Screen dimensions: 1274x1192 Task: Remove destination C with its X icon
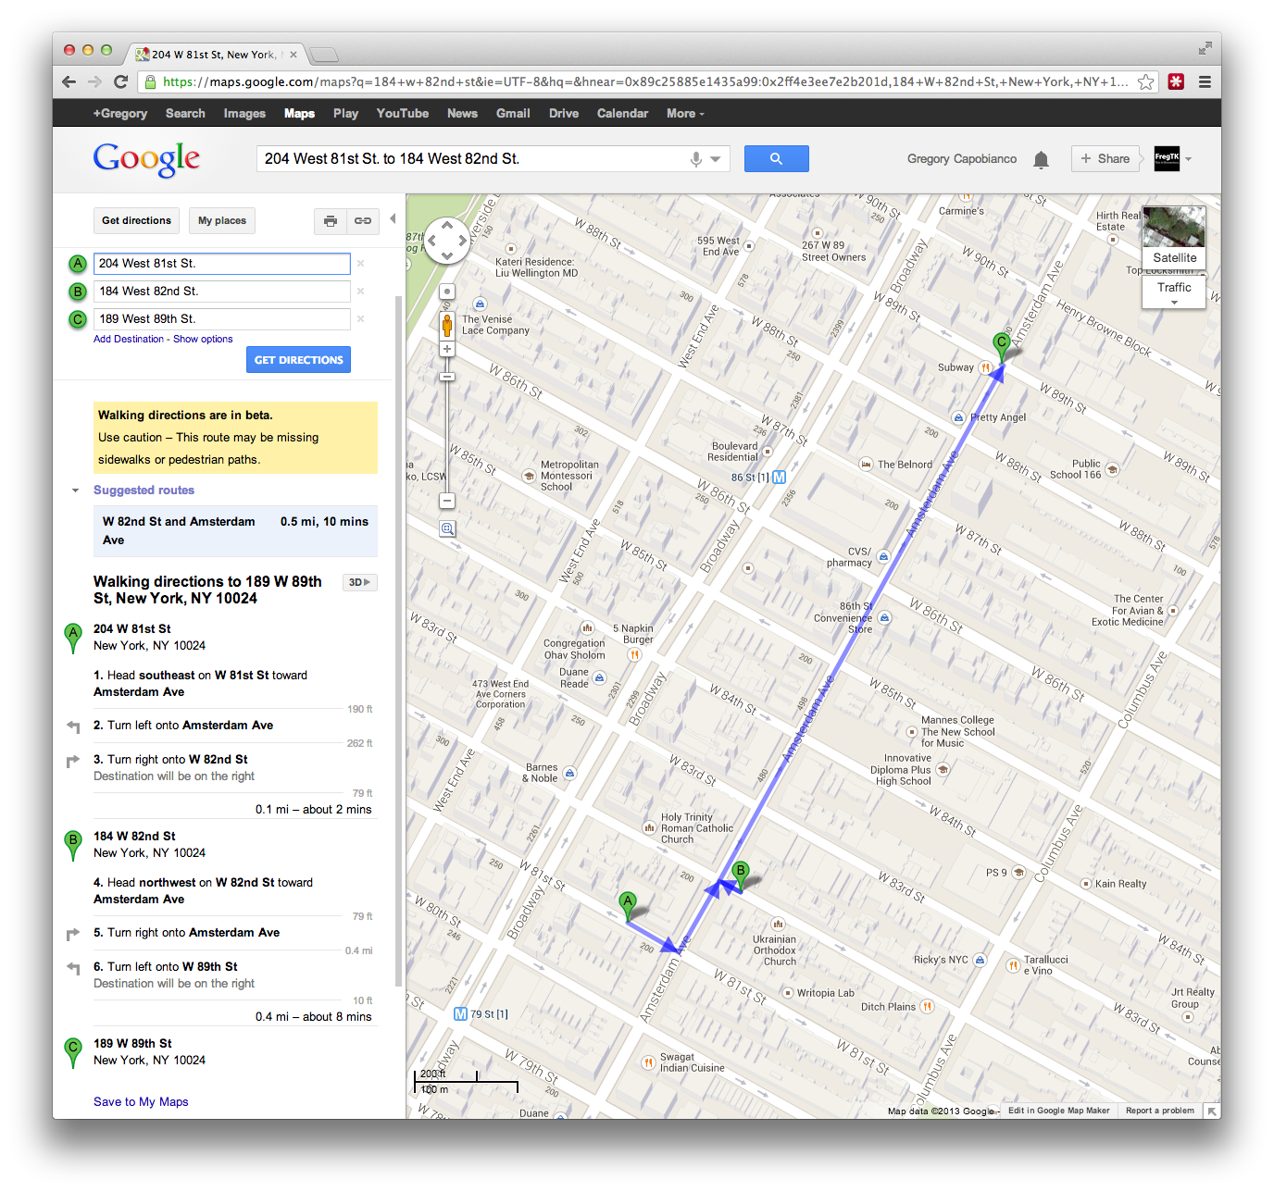coord(360,319)
